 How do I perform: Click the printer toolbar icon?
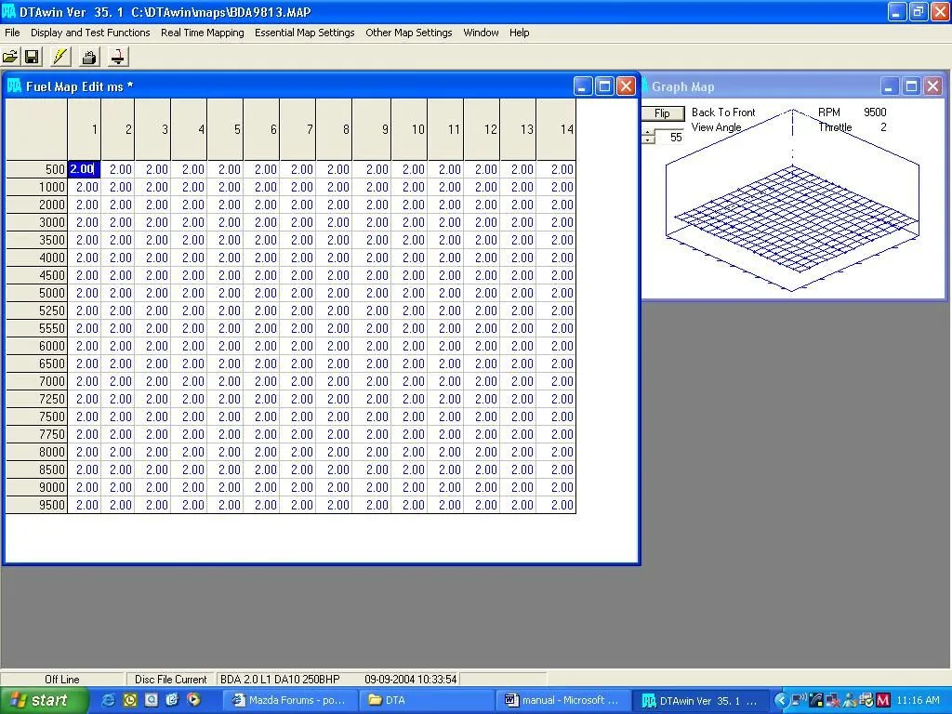[x=88, y=57]
